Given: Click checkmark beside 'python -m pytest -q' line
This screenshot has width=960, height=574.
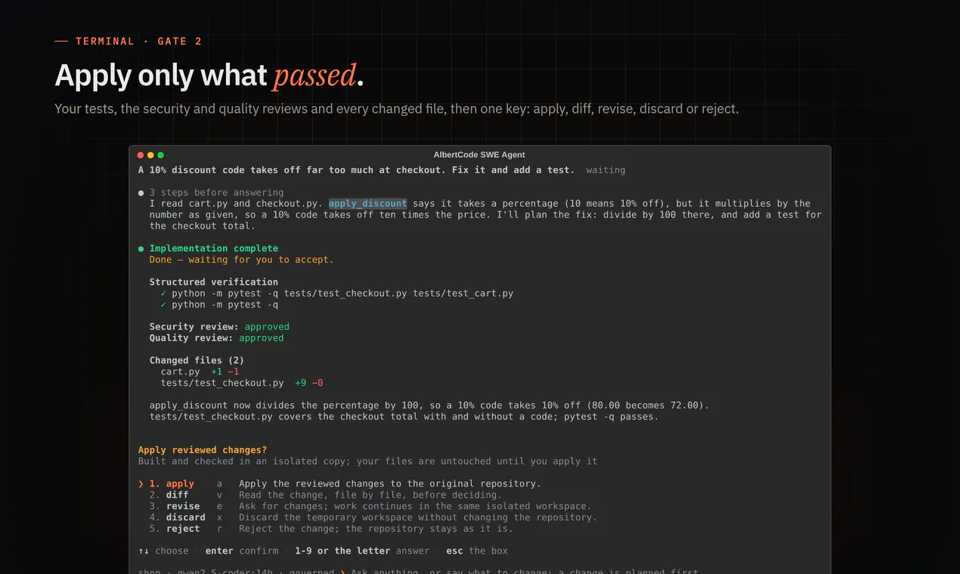Looking at the screenshot, I should pyautogui.click(x=163, y=304).
